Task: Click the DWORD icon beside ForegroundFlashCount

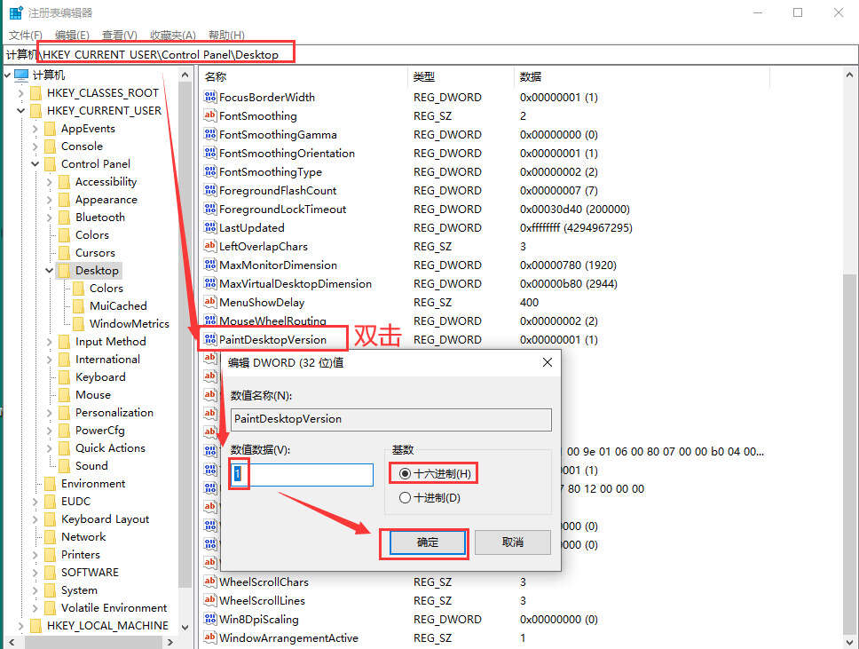Action: [209, 190]
